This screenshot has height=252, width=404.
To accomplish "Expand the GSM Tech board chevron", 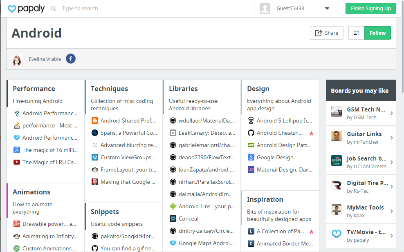I will pyautogui.click(x=391, y=114).
